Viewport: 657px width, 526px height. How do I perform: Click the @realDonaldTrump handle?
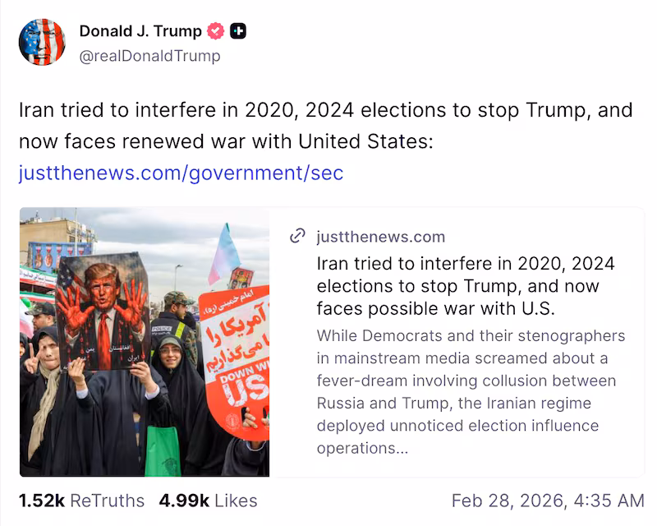tap(150, 56)
